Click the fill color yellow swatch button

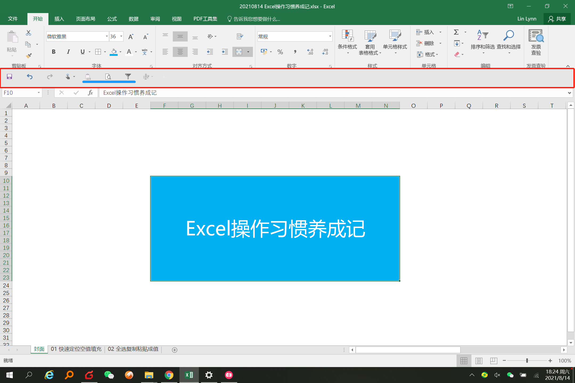coord(114,52)
